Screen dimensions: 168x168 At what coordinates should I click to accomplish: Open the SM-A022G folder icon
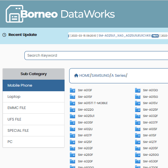click(72, 110)
